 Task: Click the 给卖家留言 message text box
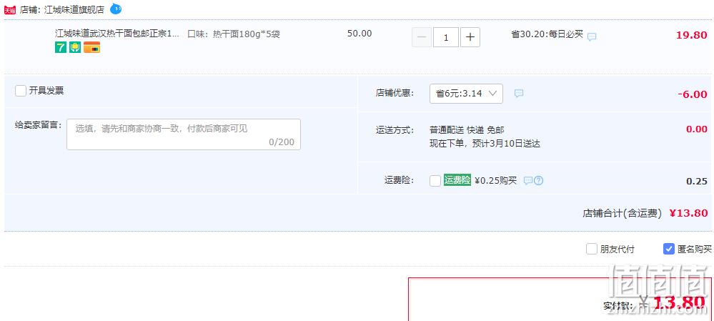184,134
